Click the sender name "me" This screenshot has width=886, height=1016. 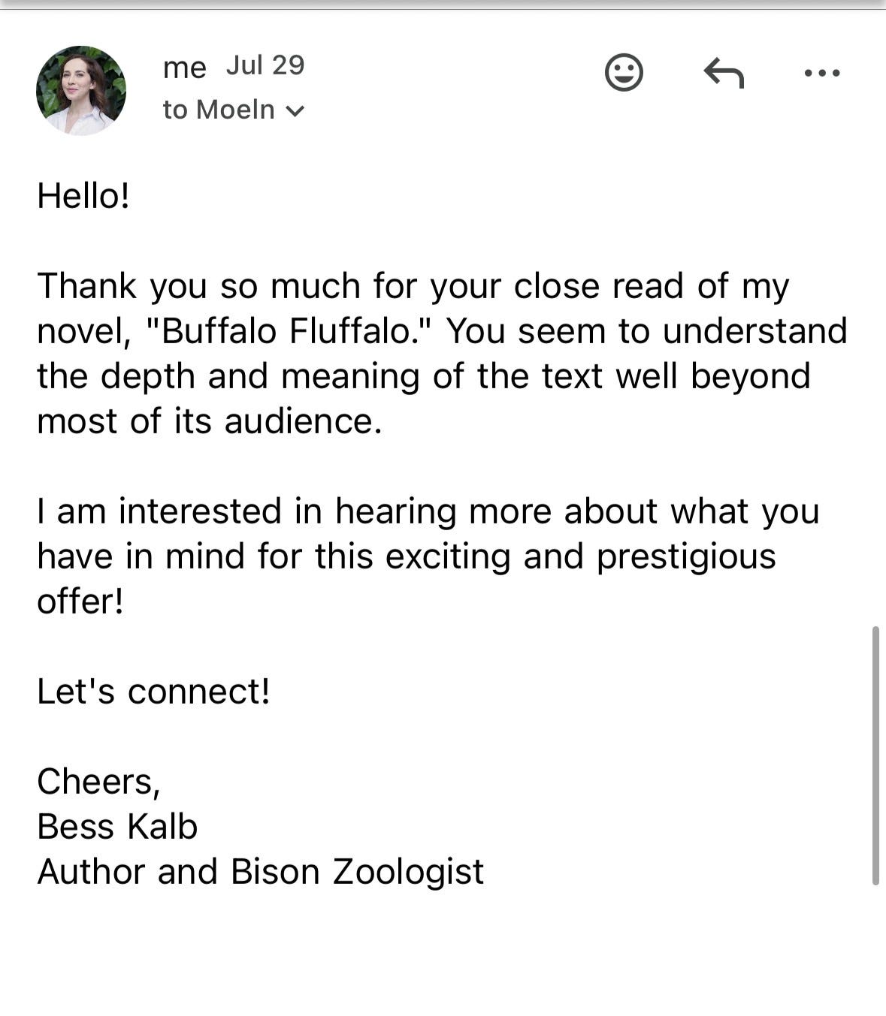[184, 68]
